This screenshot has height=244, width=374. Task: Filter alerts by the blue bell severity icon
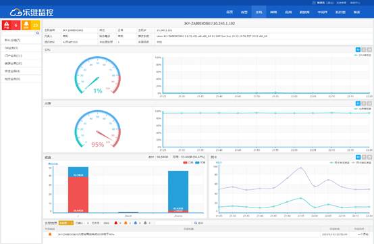[136, 223]
